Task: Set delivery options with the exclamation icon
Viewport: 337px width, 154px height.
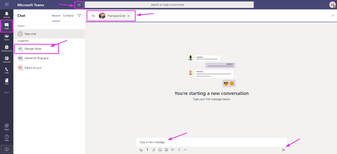Action: point(148,150)
